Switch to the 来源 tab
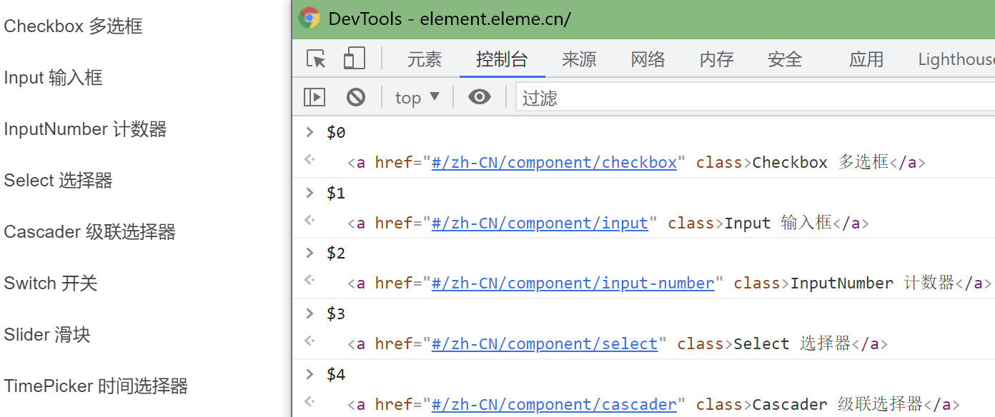 point(579,59)
